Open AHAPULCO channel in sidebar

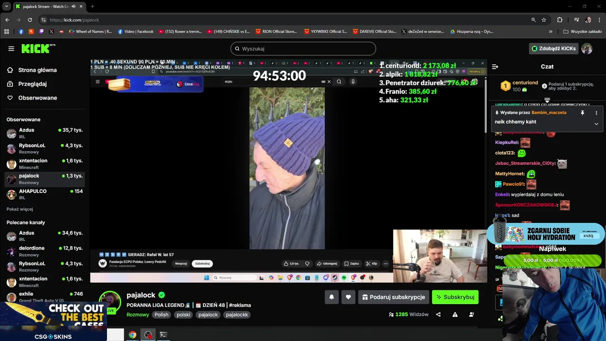[45, 194]
